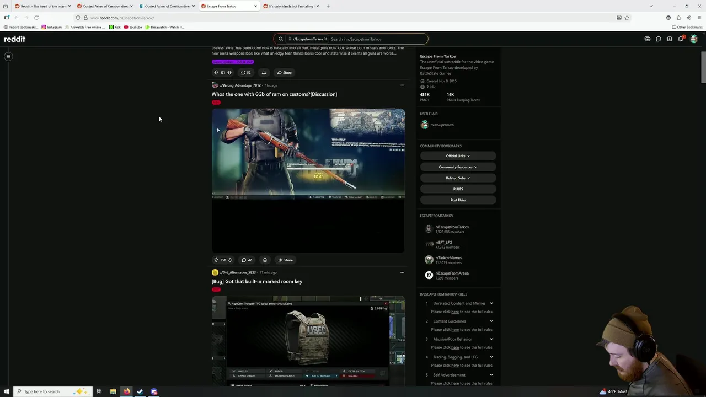Click the Reddit logo home link
The width and height of the screenshot is (706, 397).
click(15, 39)
